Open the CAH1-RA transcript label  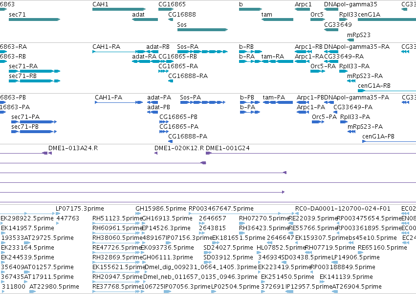coord(106,47)
